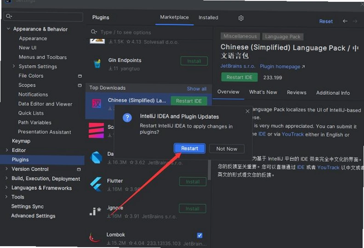Click the Reset link
The height and width of the screenshot is (248, 364).
point(326,21)
